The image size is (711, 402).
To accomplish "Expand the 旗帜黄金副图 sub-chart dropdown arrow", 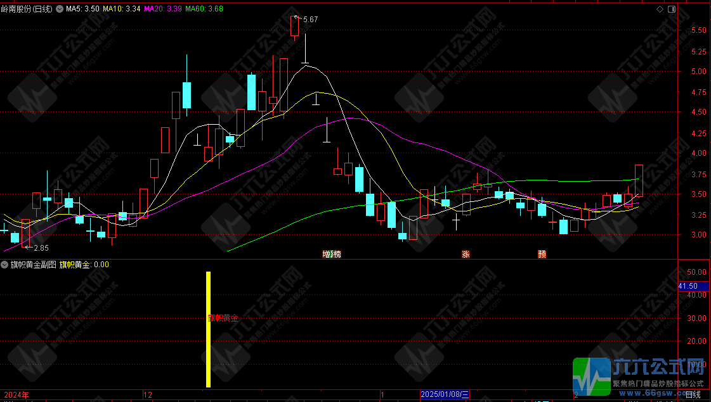I will pyautogui.click(x=5, y=265).
